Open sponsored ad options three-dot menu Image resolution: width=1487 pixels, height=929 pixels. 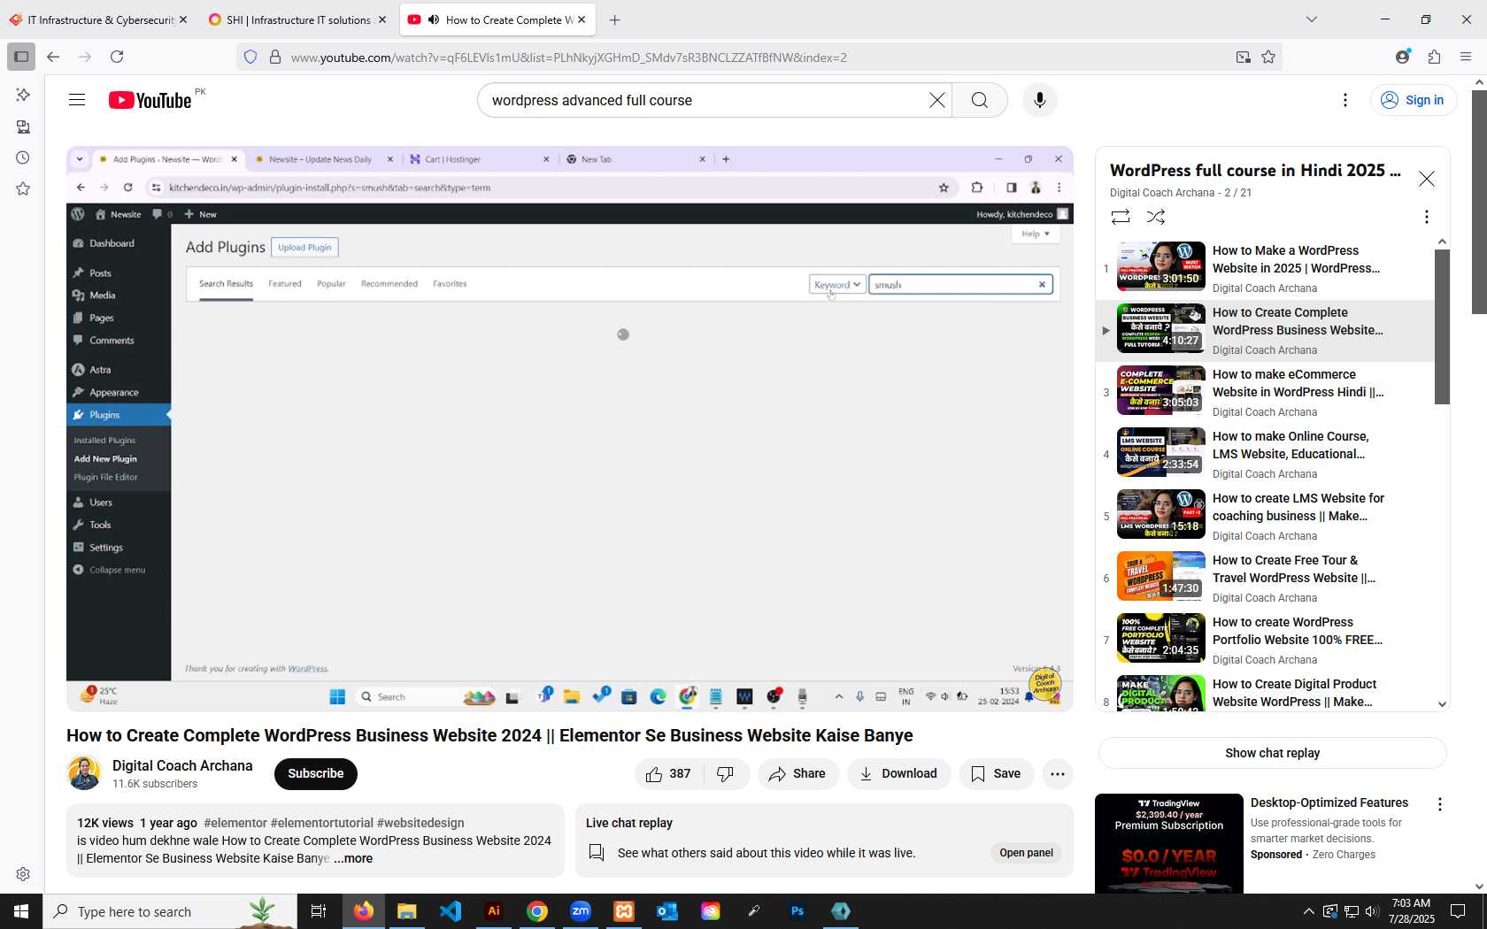[1439, 804]
